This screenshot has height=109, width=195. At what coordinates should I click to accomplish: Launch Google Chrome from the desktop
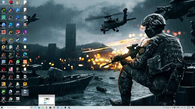click(11, 99)
